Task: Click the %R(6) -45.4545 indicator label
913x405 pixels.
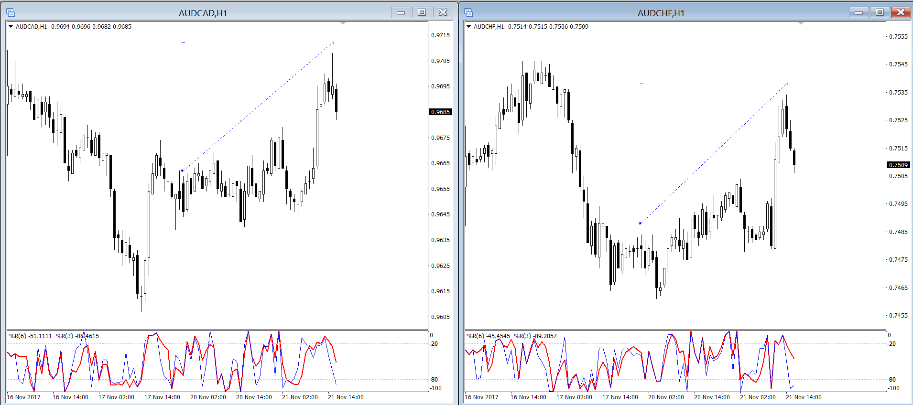Action: point(489,336)
